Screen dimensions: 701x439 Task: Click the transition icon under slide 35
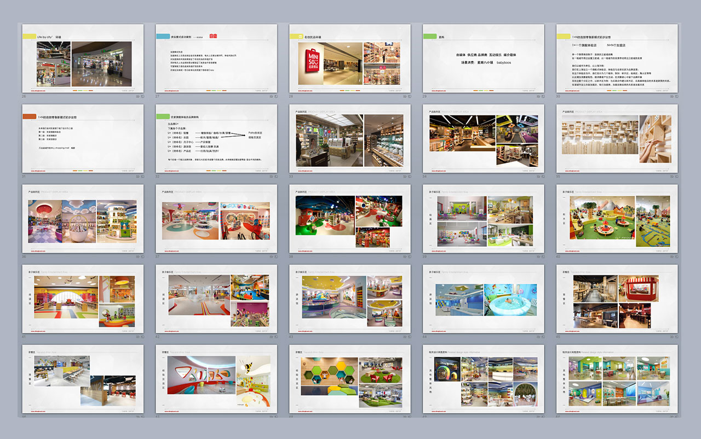[676, 176]
